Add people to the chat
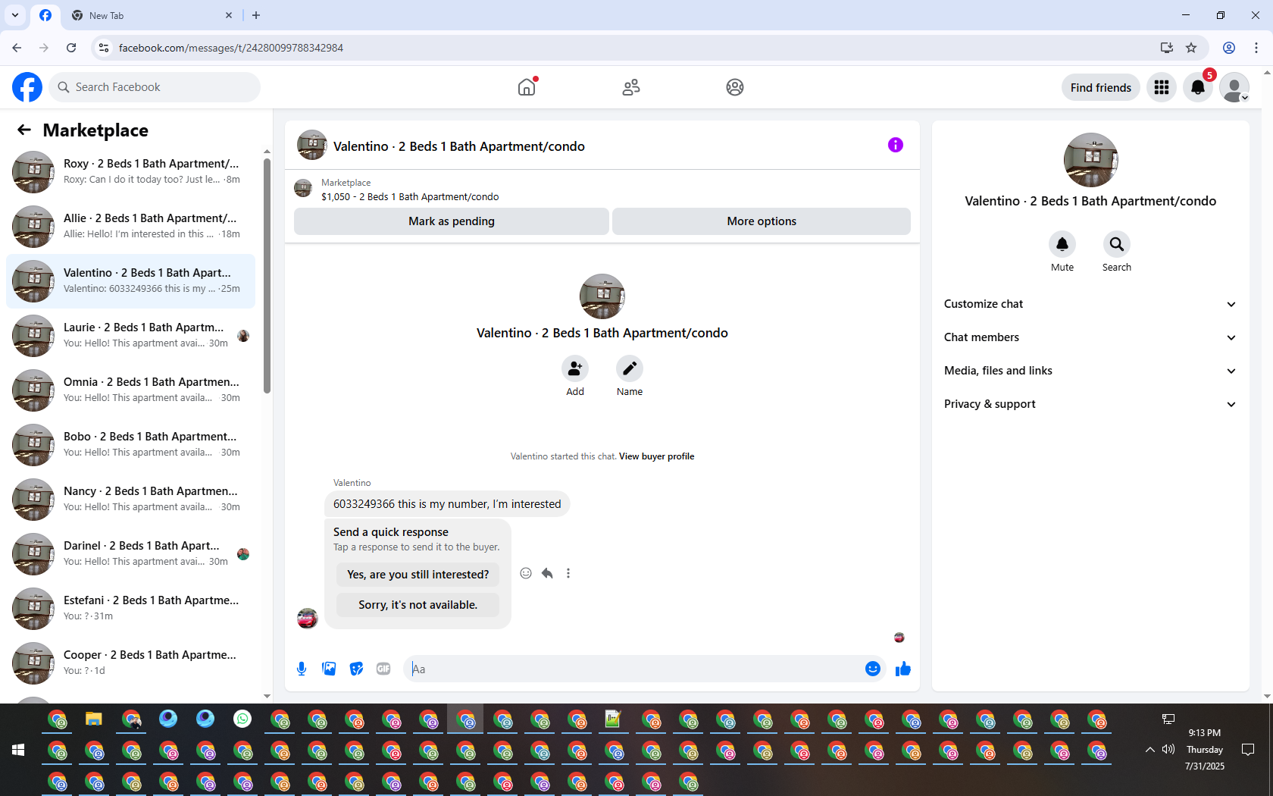The image size is (1273, 796). (575, 368)
